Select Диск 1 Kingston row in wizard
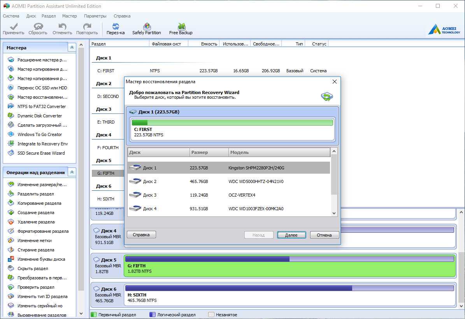This screenshot has height=319, width=465. 229,167
